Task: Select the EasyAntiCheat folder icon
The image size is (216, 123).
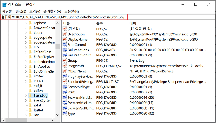Action: (30, 28)
